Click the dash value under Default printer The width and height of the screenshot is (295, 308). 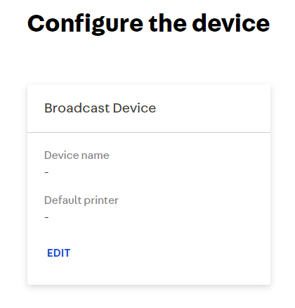(46, 217)
